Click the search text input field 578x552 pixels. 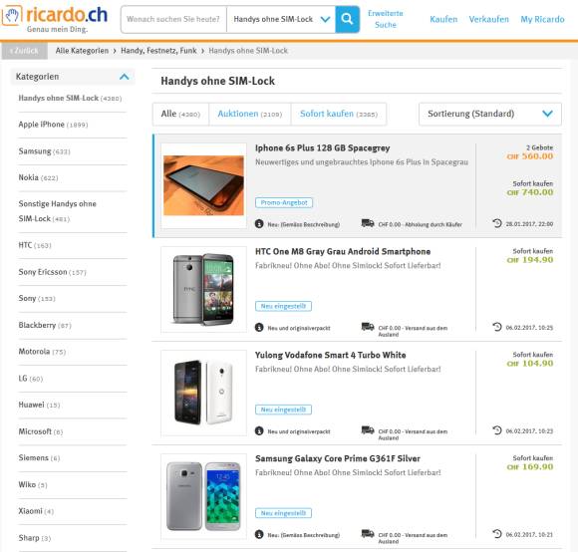tap(173, 19)
